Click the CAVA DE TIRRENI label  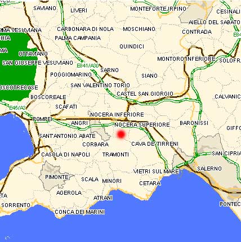(x=155, y=144)
